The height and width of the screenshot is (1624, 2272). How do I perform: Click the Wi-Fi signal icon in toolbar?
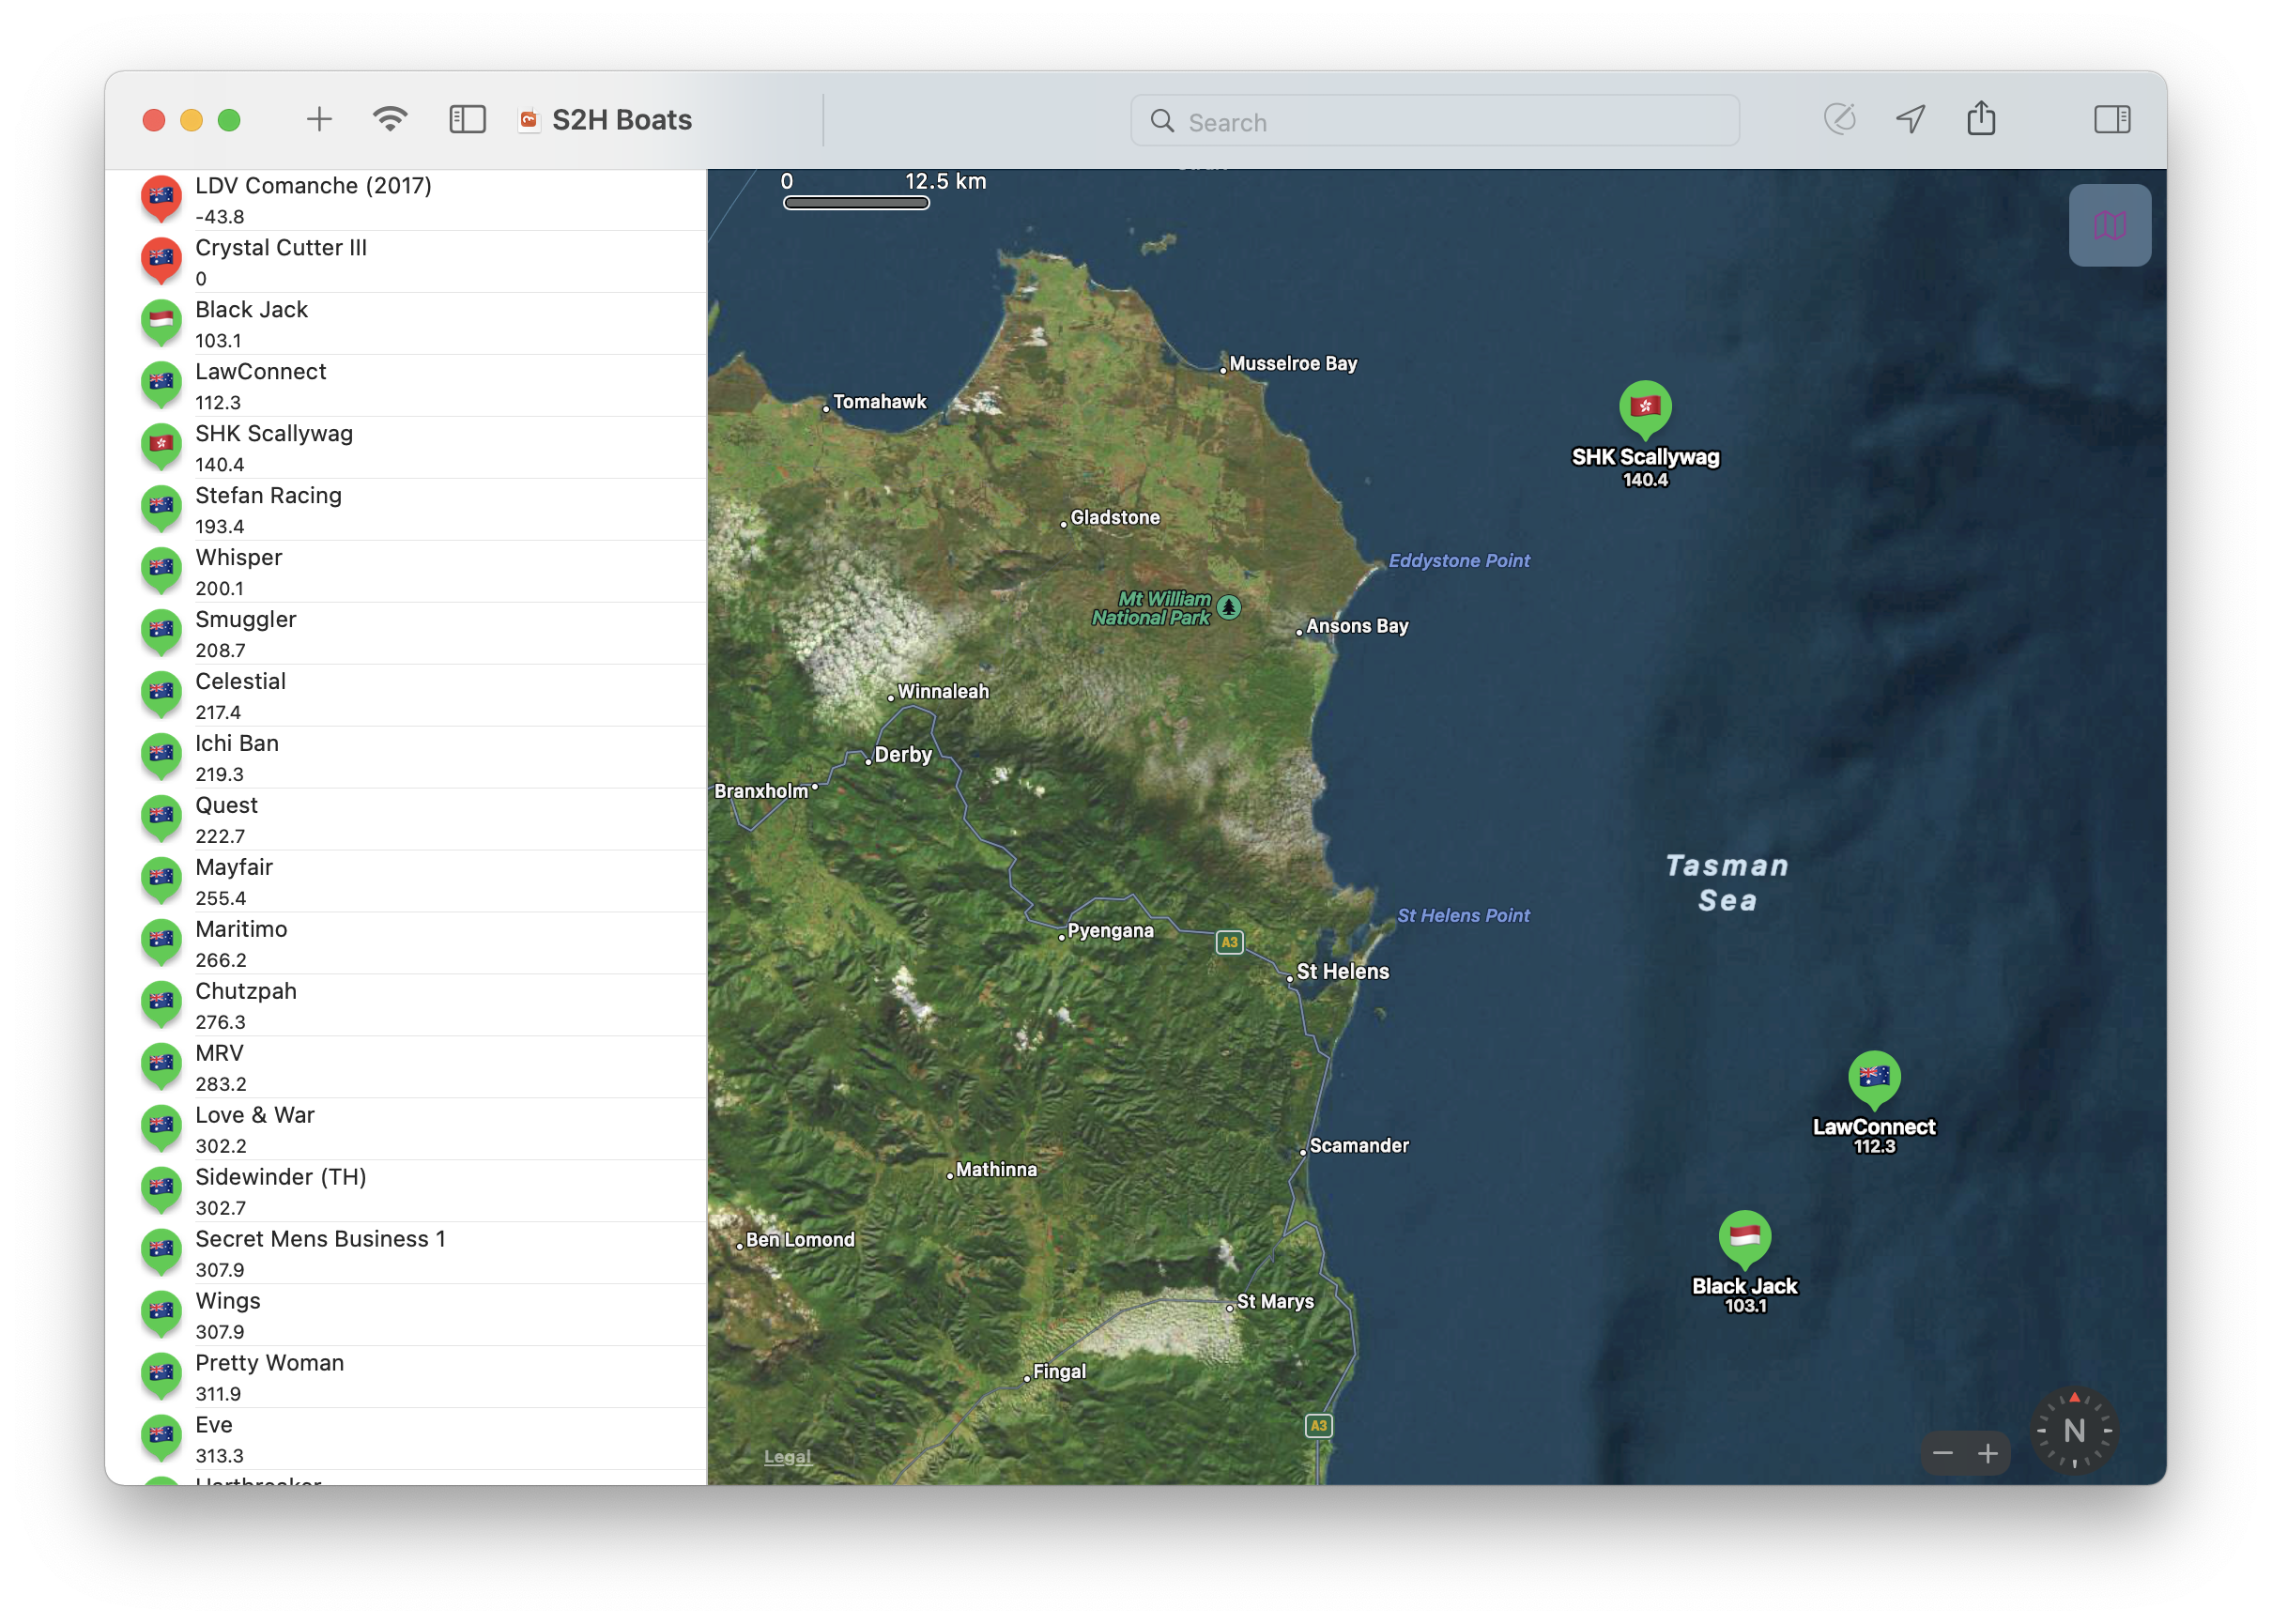(x=390, y=120)
